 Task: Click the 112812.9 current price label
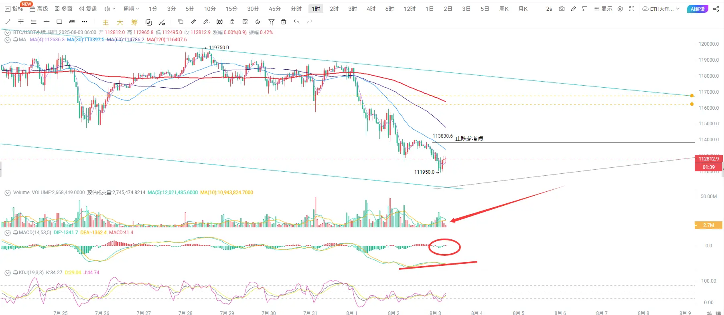(708, 159)
